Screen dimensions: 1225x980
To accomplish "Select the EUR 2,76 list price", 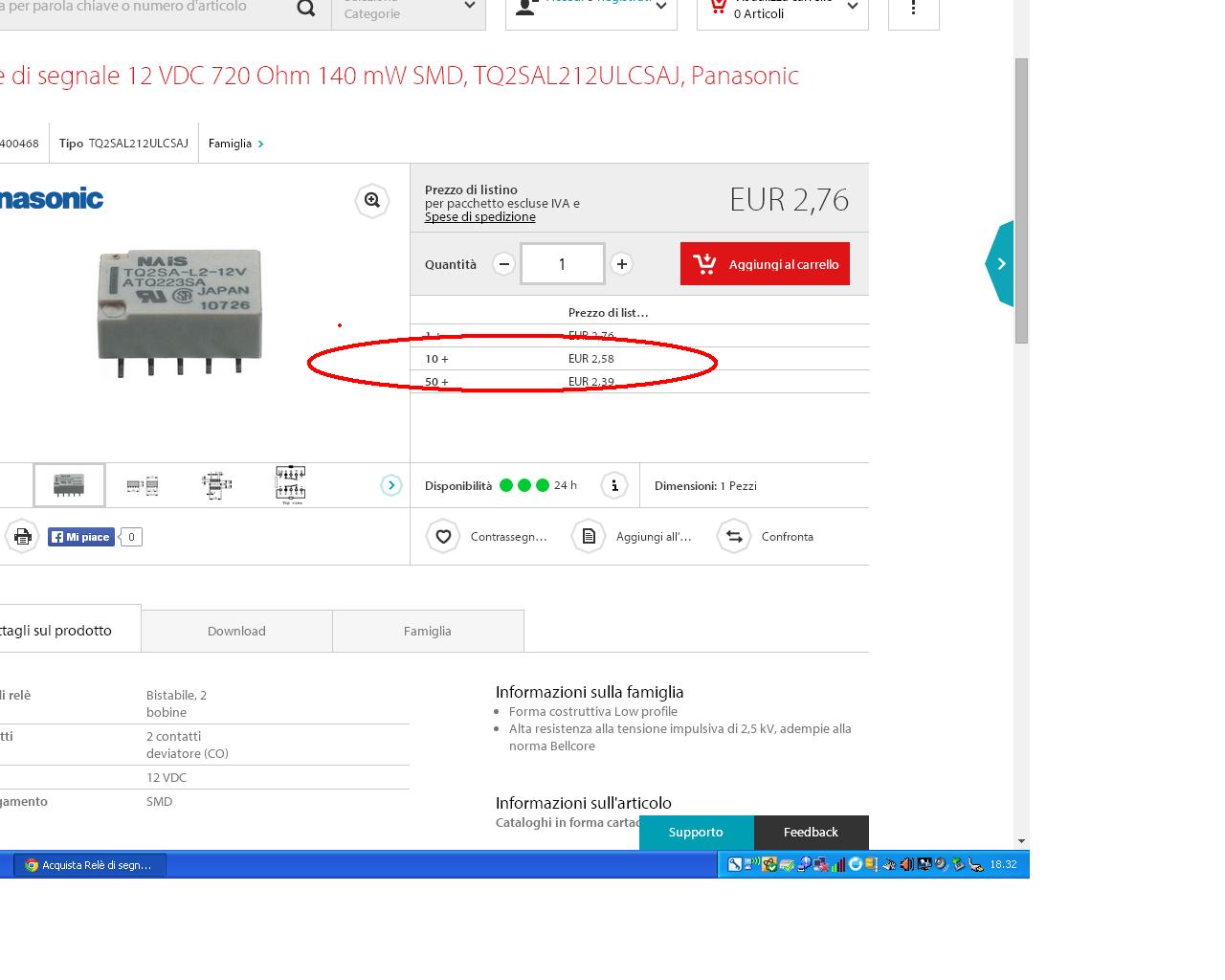I will click(790, 199).
